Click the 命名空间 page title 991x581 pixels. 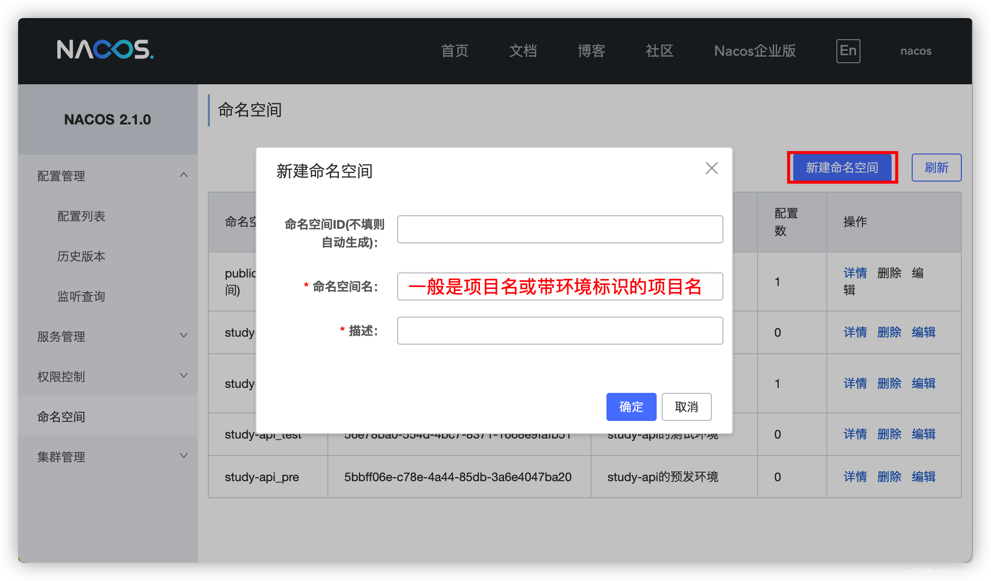coord(250,110)
